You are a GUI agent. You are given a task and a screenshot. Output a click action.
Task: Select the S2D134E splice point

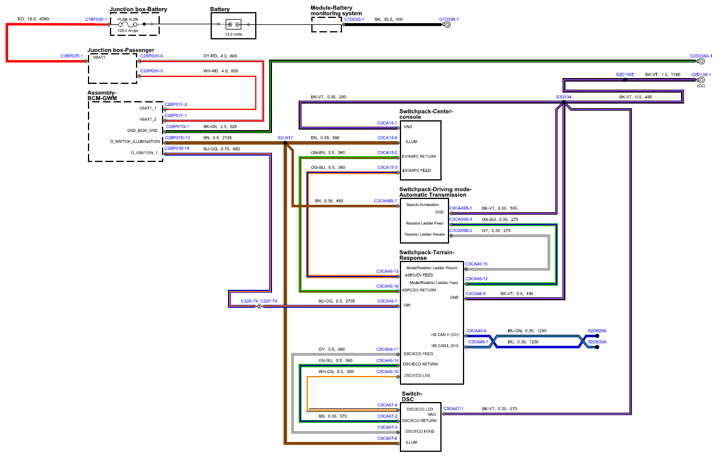click(x=625, y=80)
